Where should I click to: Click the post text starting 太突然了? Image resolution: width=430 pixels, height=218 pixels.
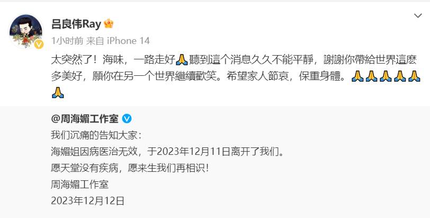(x=236, y=76)
